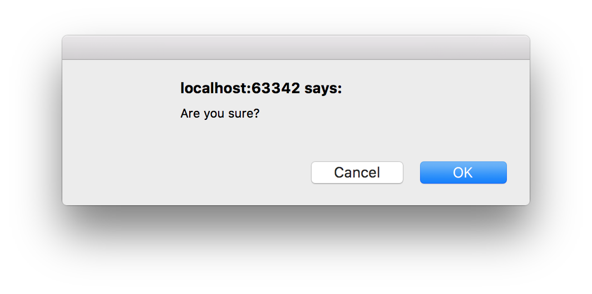Click the 'Are you sure?' message text

tap(220, 113)
